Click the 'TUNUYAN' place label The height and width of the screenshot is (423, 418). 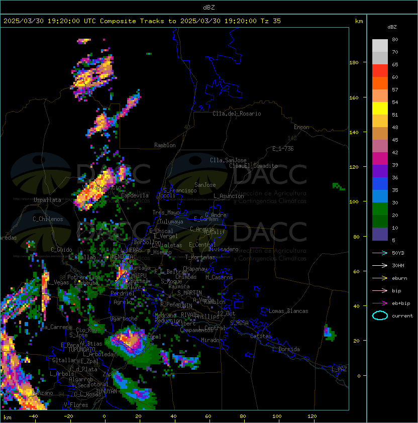coord(107,391)
